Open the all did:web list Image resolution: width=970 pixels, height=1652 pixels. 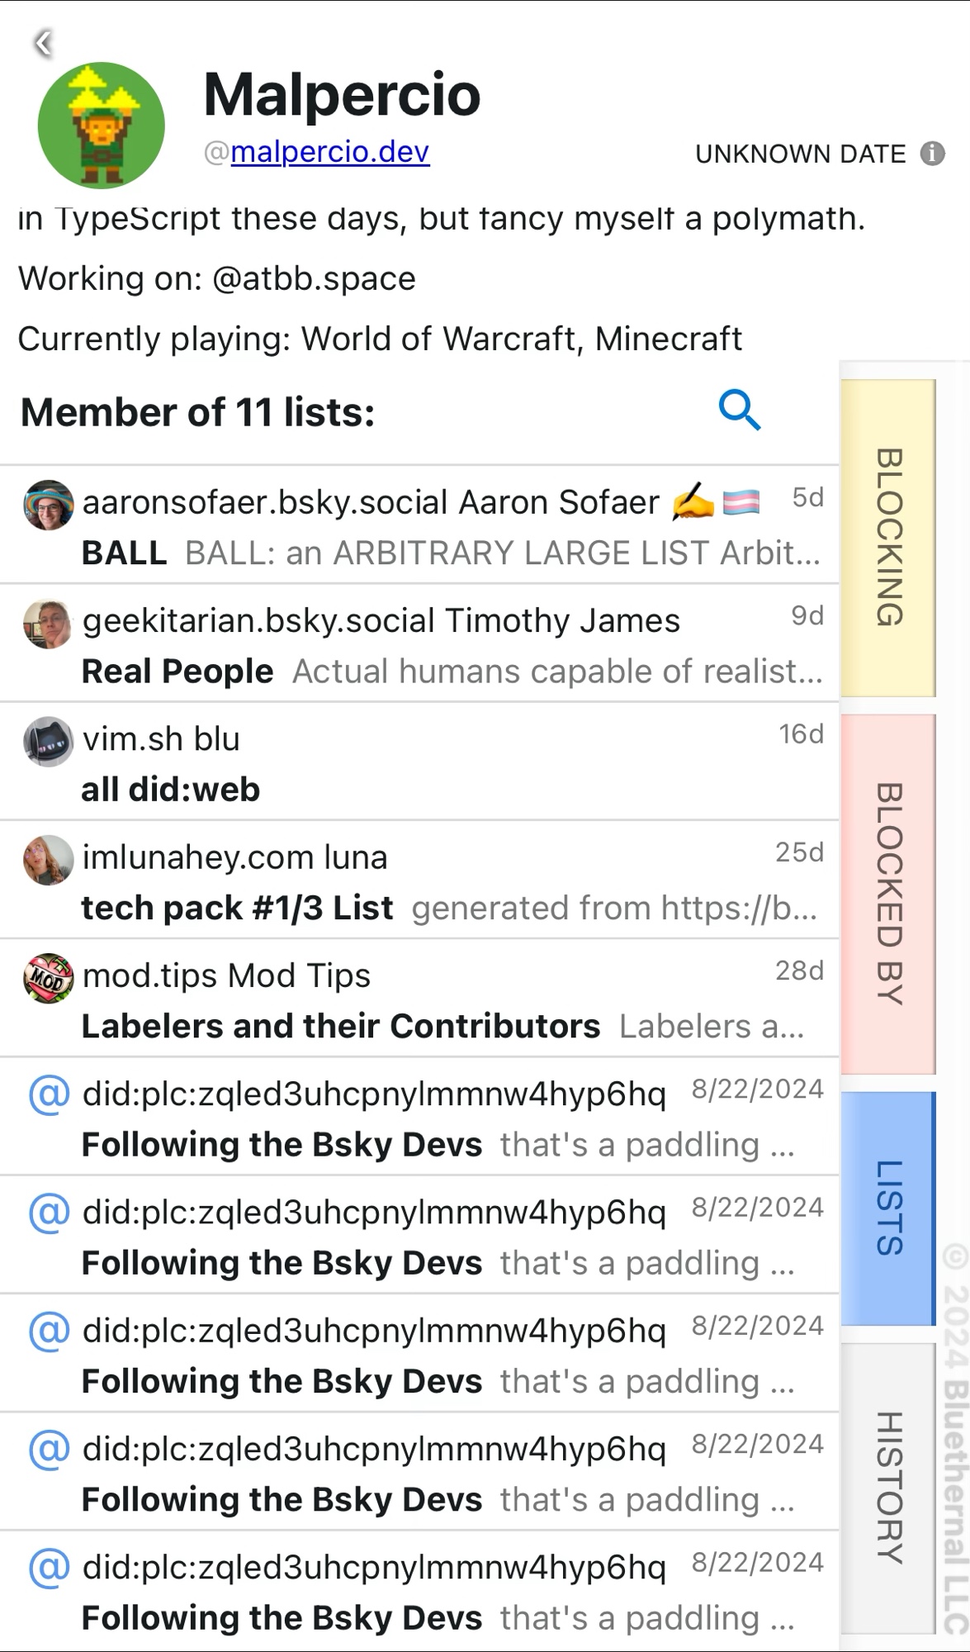click(171, 790)
